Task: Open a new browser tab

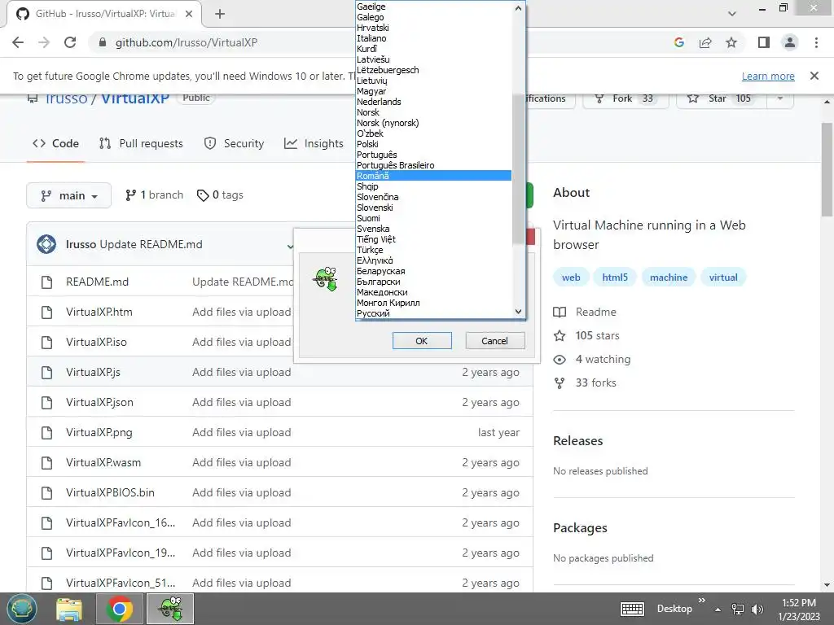Action: 220,14
